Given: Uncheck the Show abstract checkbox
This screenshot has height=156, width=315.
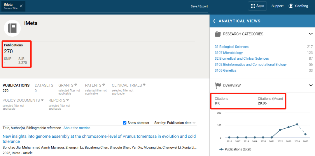Looking at the screenshot, I should [125, 123].
